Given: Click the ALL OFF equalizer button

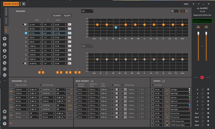Looking at the screenshot, I should [67, 16].
